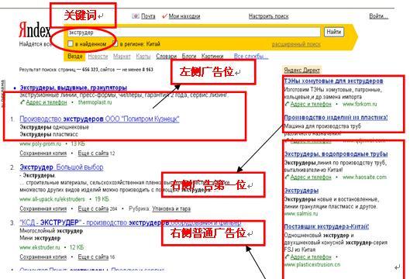410x279 pixels.
Task: Open Мои находки link
Action: (x=184, y=16)
